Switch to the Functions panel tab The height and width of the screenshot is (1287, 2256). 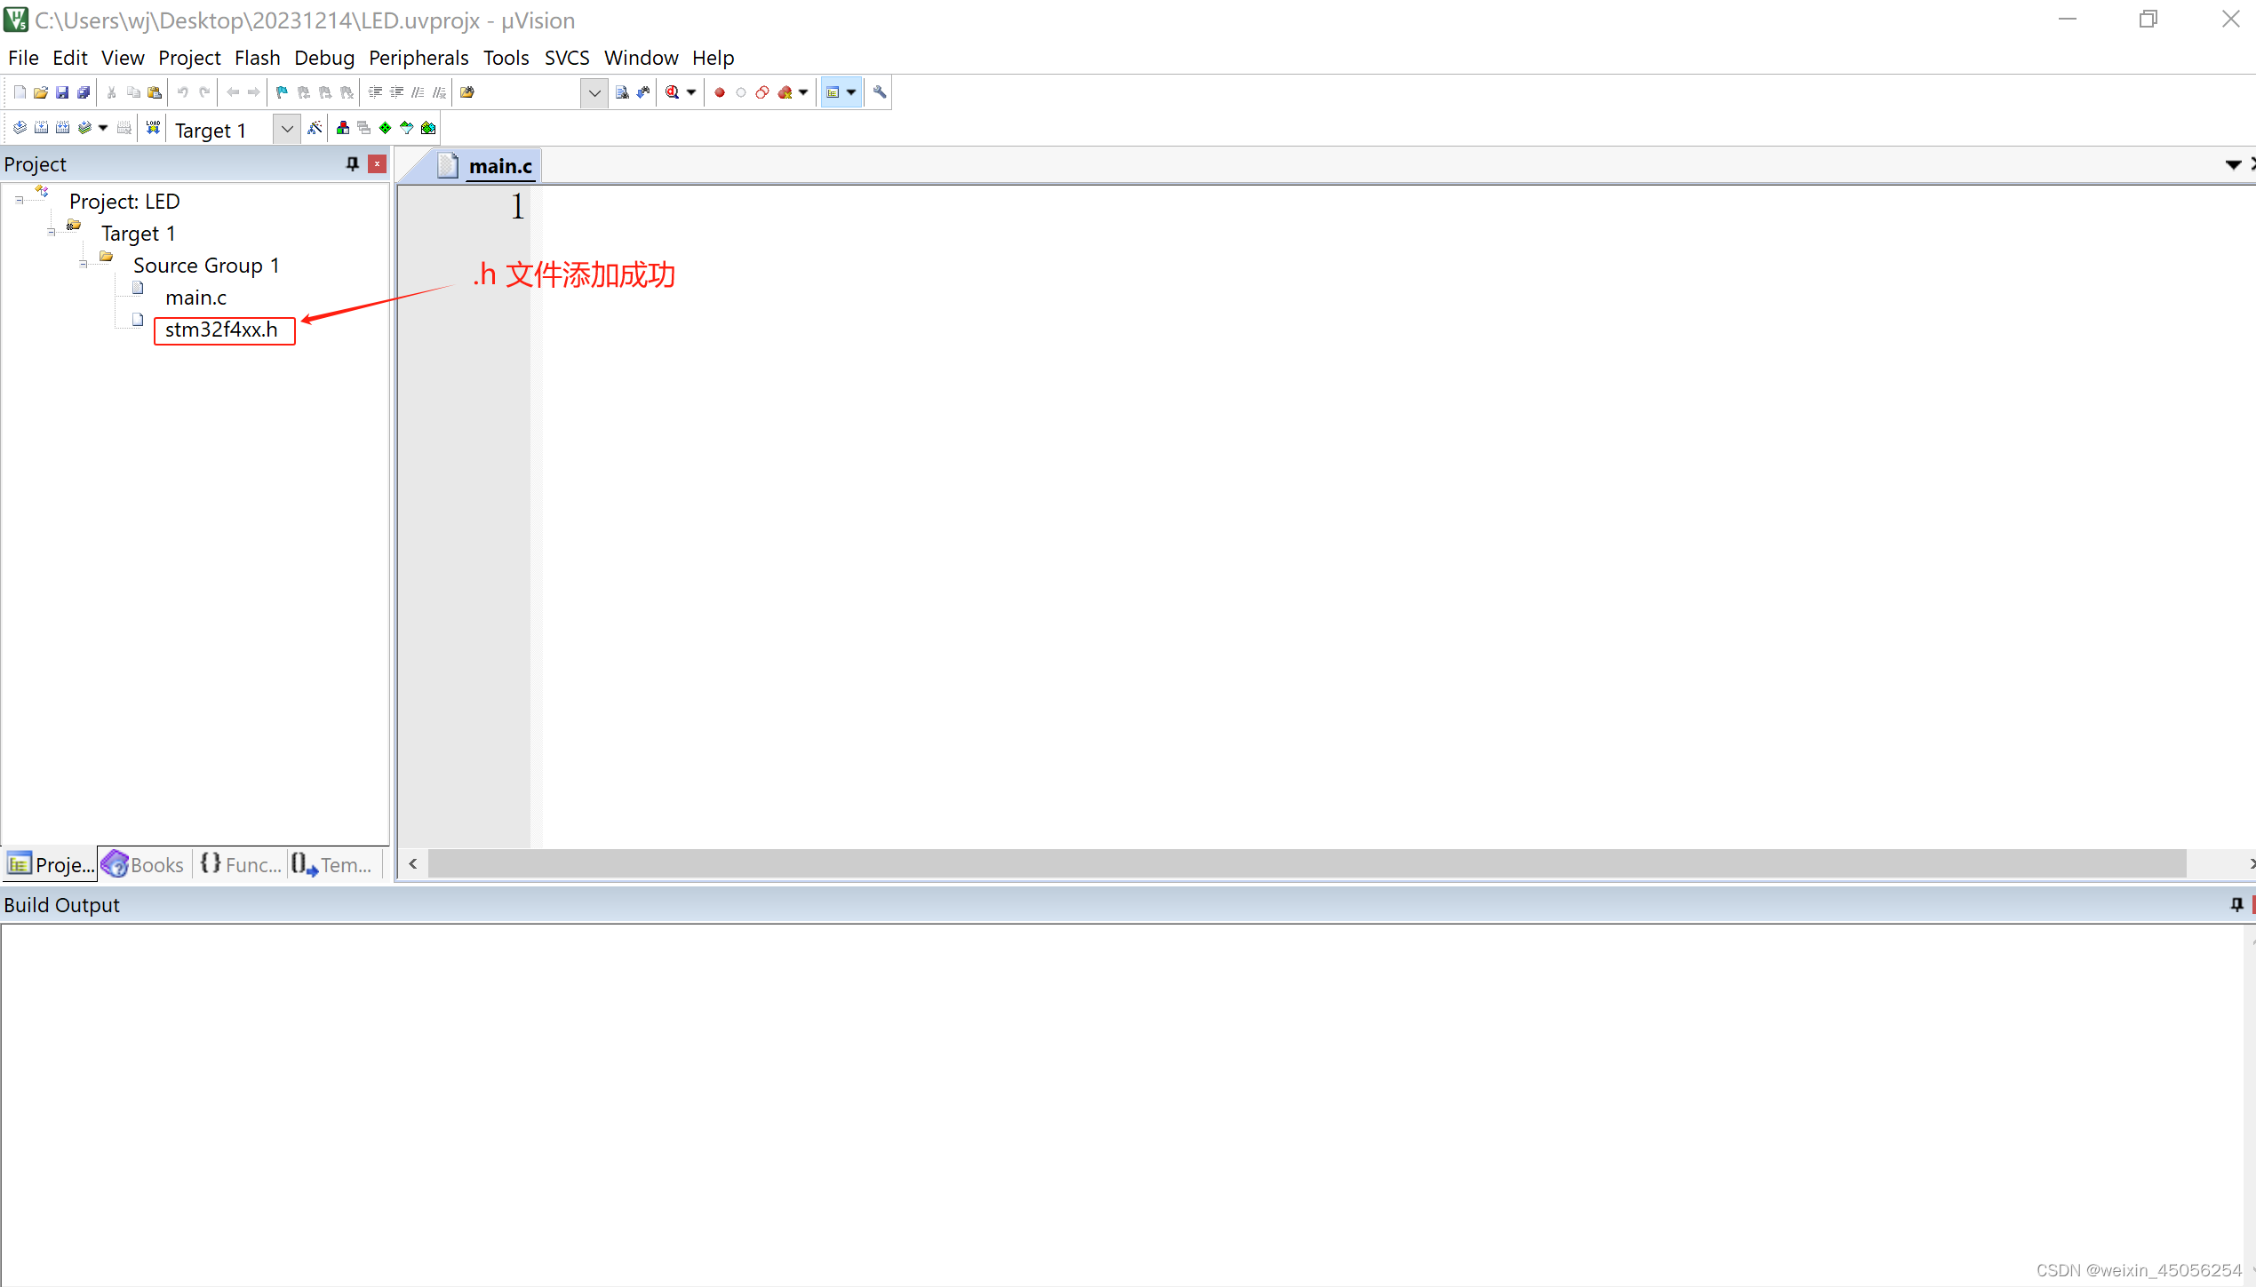[240, 864]
